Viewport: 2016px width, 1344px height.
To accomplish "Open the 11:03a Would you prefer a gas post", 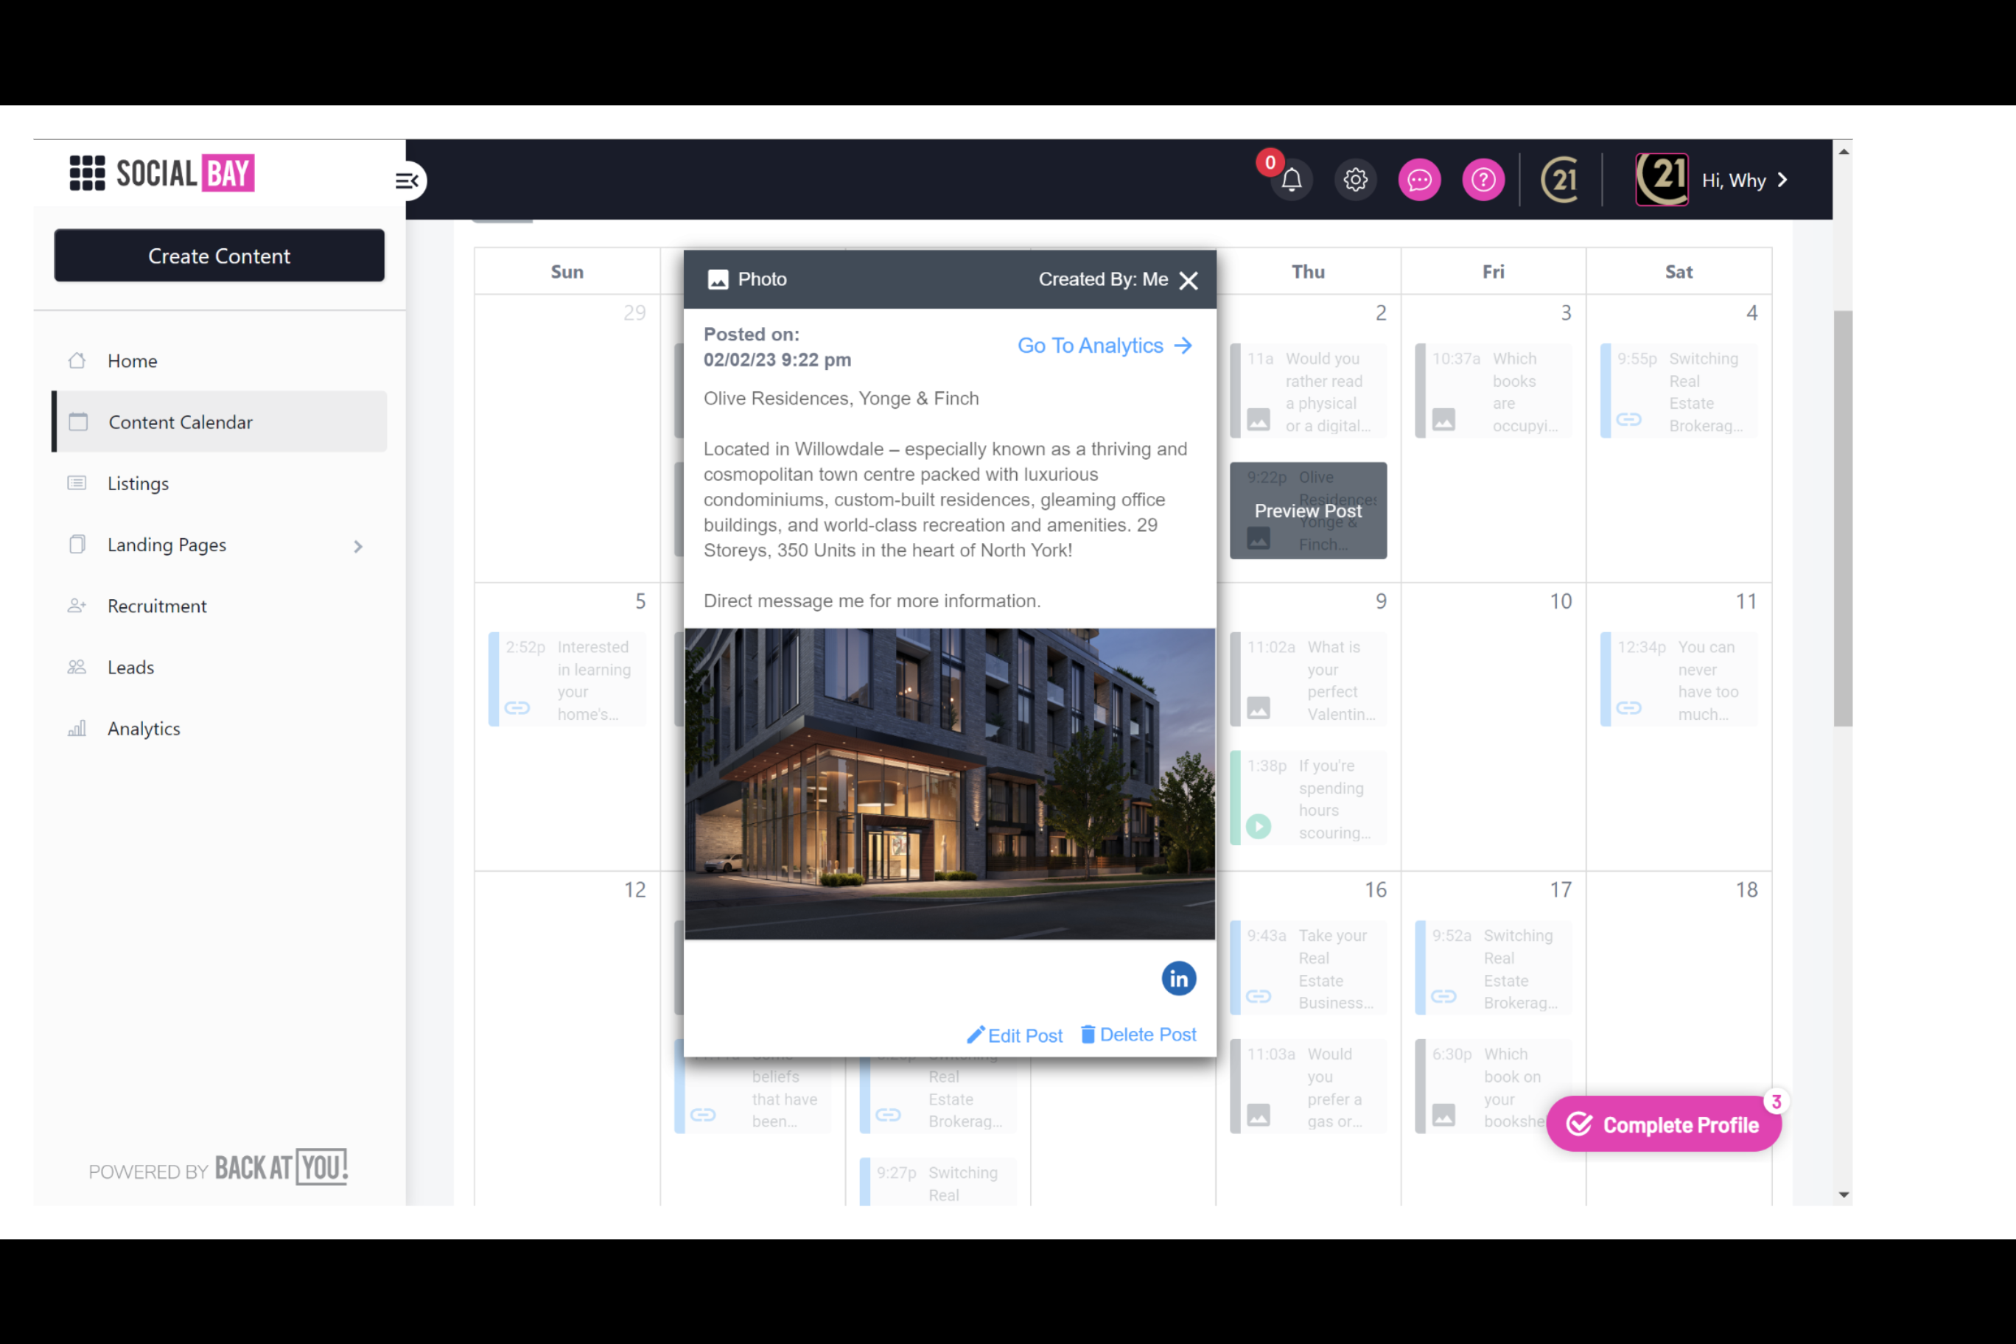I will [1308, 1087].
